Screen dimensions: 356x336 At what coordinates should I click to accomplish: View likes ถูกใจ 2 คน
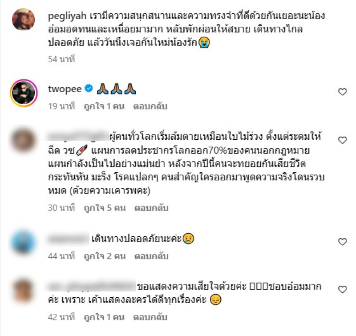pos(105,256)
